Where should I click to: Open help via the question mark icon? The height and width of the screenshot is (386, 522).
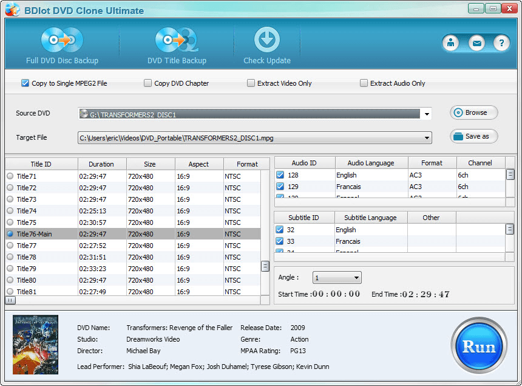pos(501,43)
